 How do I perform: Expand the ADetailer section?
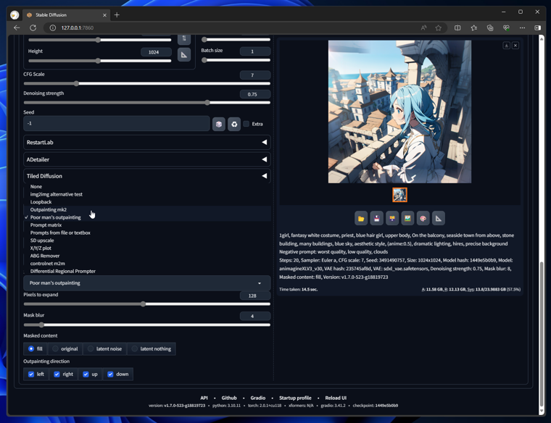coord(147,159)
